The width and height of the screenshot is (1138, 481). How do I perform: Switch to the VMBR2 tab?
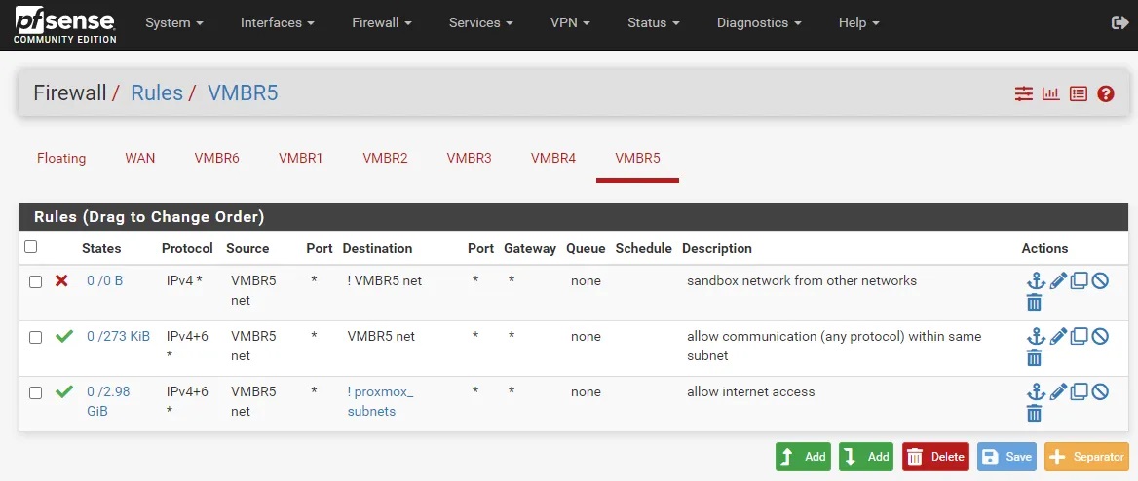(386, 158)
